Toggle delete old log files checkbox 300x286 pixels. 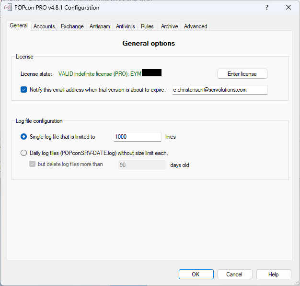(x=33, y=165)
